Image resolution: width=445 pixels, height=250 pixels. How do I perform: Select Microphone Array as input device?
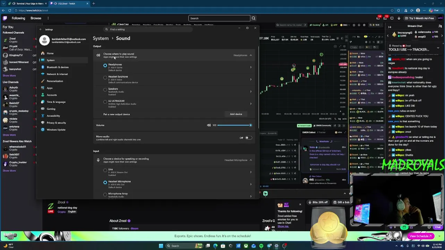[x=105, y=194]
